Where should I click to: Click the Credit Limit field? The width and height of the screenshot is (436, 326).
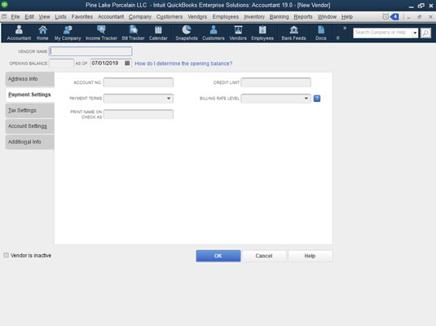275,82
